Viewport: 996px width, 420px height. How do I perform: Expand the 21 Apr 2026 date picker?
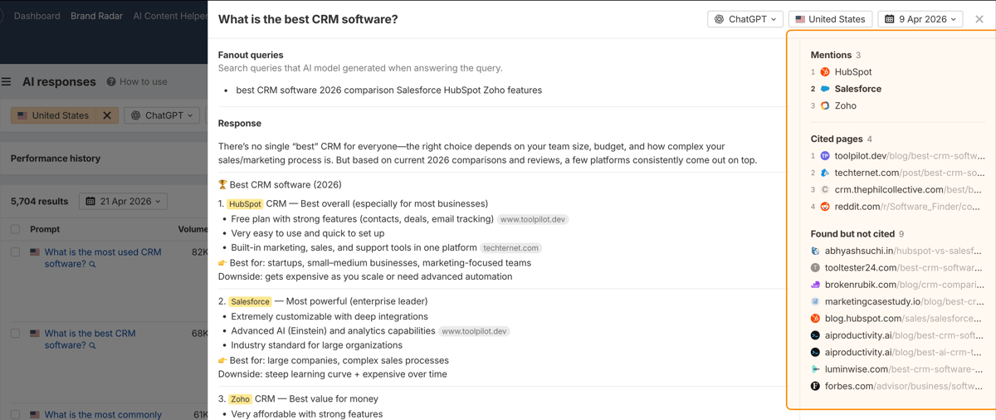click(x=124, y=201)
